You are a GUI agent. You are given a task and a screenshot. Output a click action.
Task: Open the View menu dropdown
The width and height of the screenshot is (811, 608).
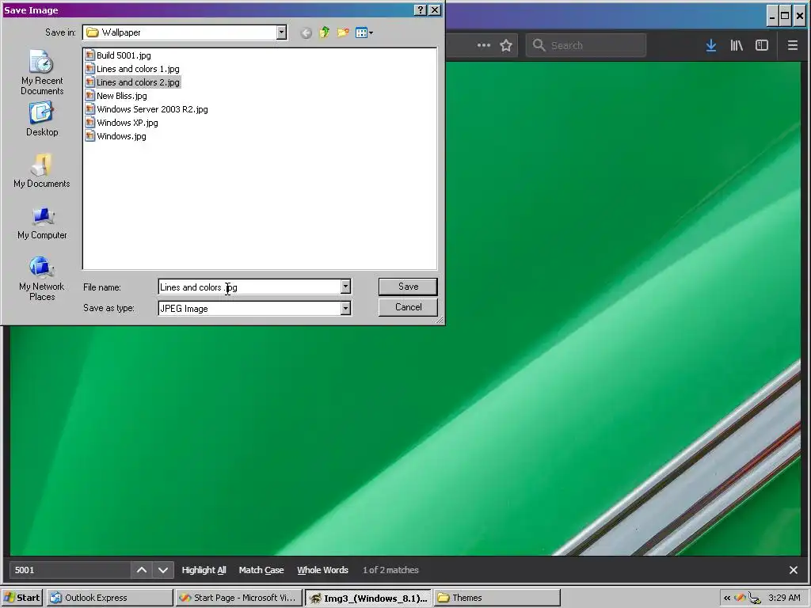point(364,33)
